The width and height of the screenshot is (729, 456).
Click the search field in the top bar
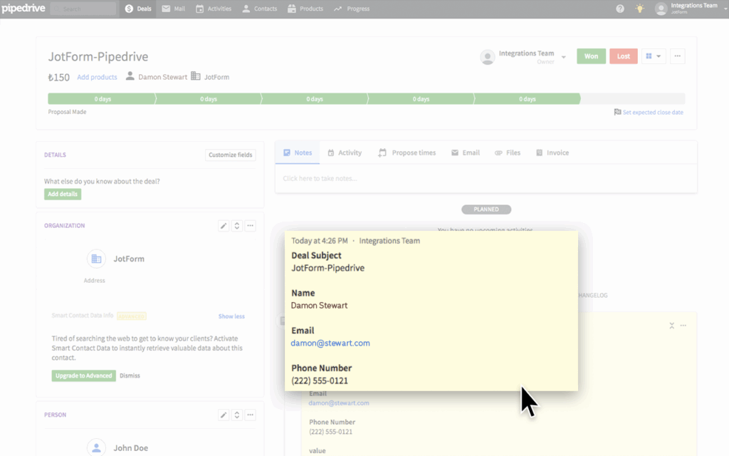[x=83, y=9]
